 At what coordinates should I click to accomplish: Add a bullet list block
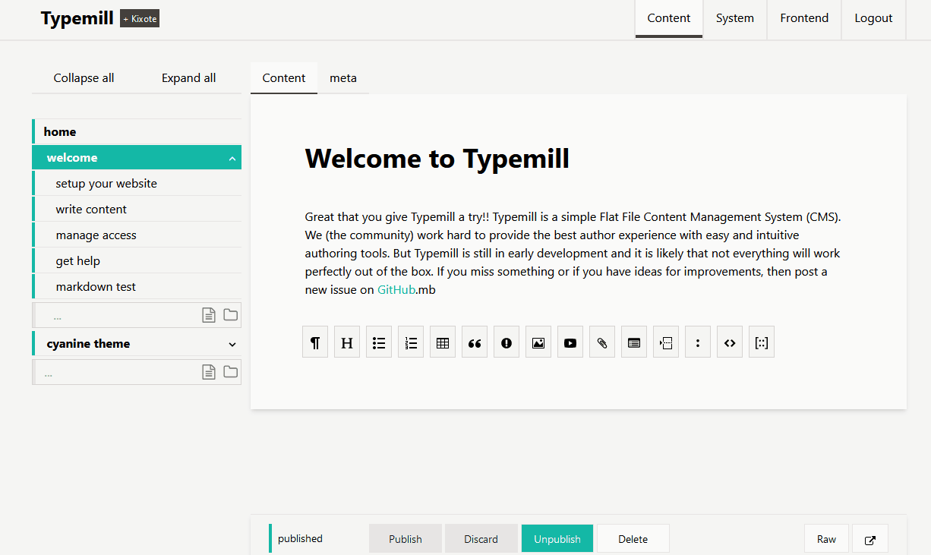coord(379,342)
